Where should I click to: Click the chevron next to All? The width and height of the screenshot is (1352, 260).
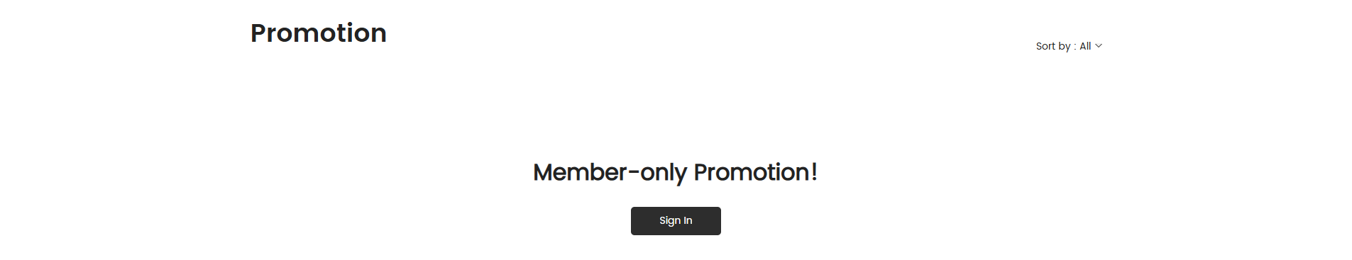point(1099,46)
